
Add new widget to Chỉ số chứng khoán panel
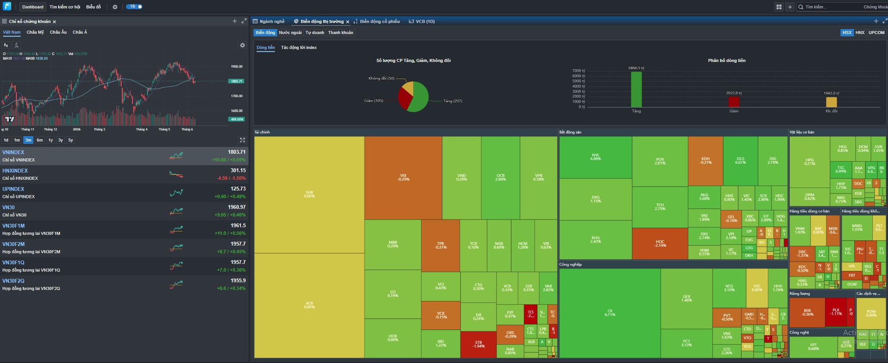point(234,21)
